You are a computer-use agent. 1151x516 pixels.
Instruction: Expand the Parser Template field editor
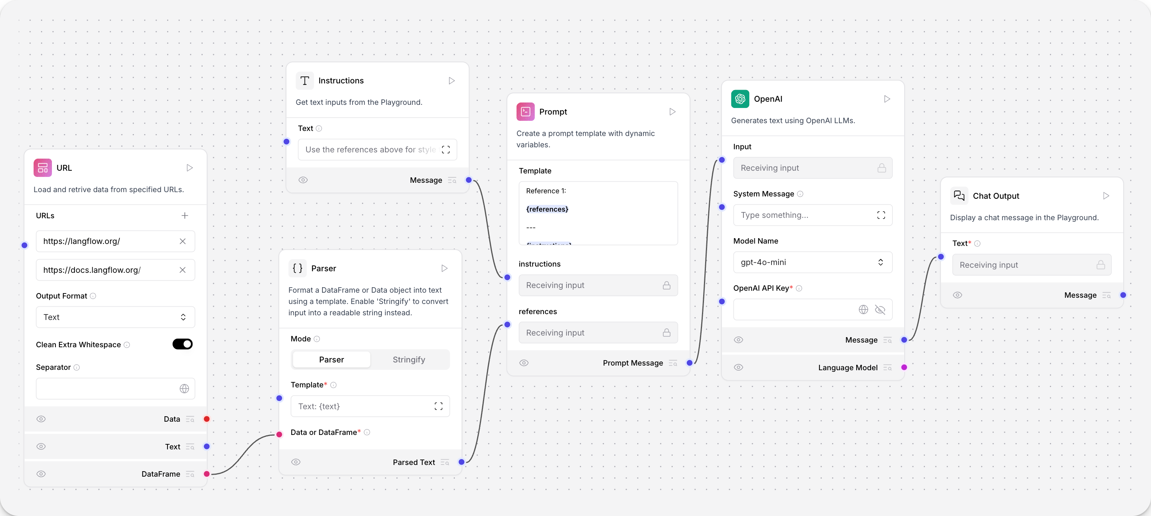point(438,406)
